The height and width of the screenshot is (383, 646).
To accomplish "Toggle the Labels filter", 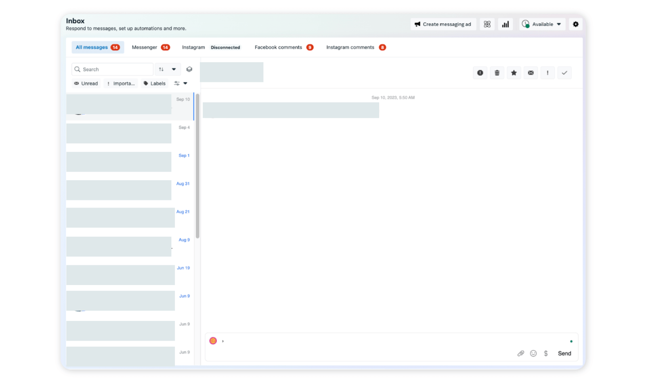I will (154, 83).
